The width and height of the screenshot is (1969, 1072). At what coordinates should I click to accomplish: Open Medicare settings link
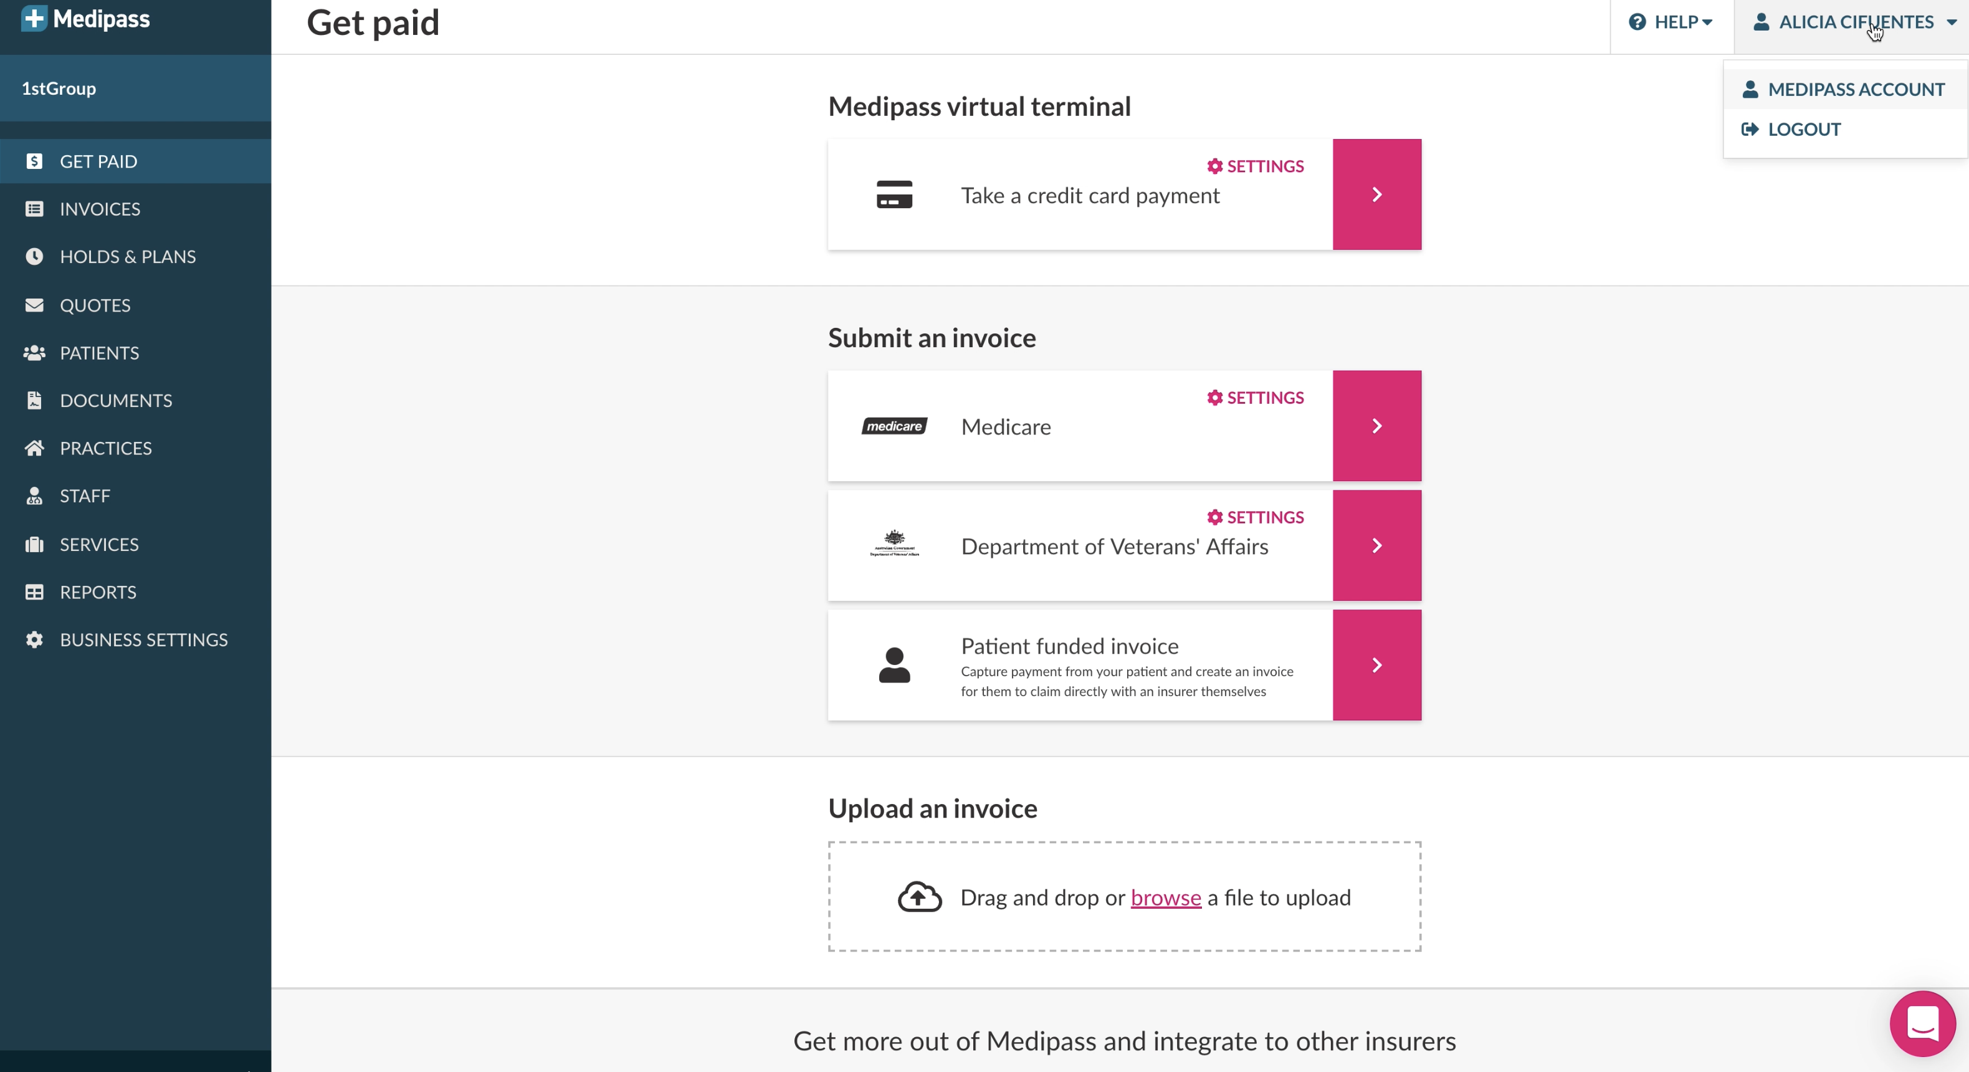point(1255,398)
